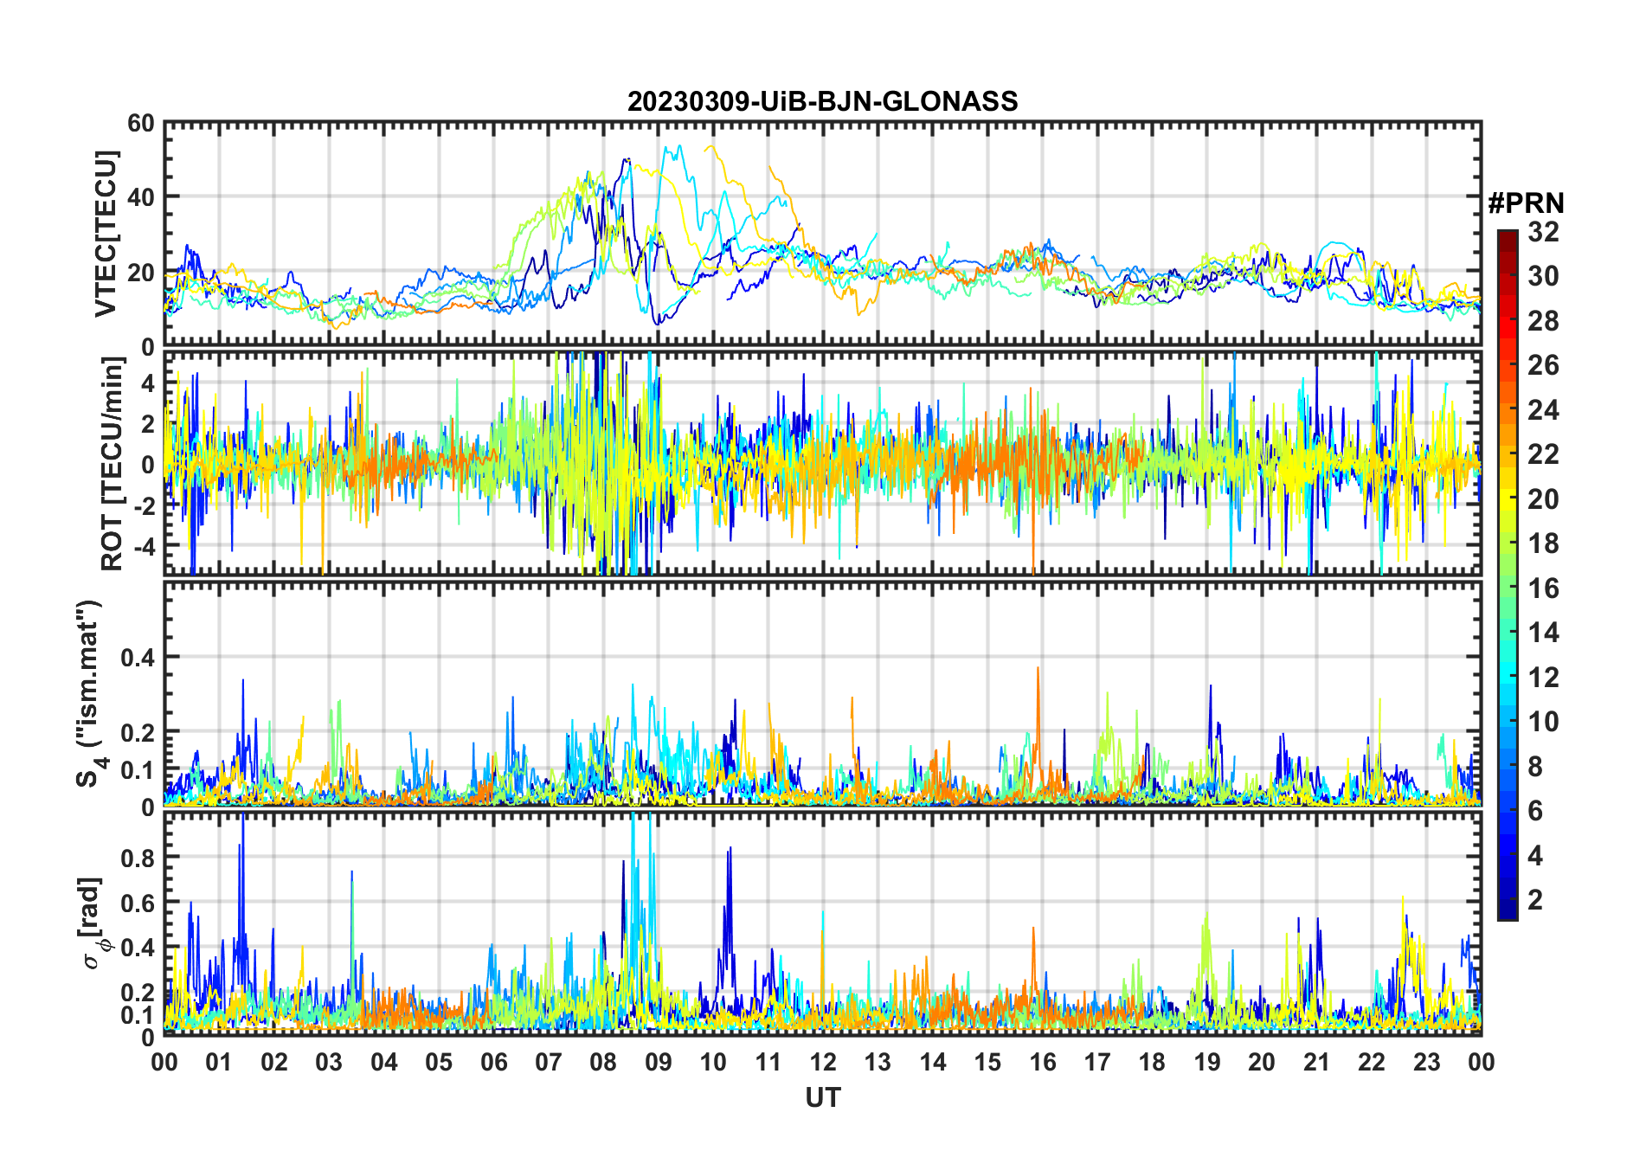
Task: Select the colorbar tick label "18"
Action: tap(1543, 543)
